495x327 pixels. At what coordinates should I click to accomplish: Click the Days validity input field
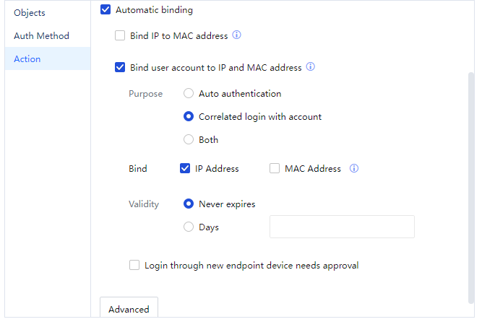coord(342,227)
